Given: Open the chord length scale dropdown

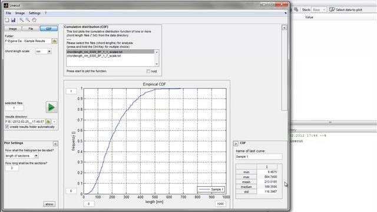Looking at the screenshot, I should coord(49,51).
